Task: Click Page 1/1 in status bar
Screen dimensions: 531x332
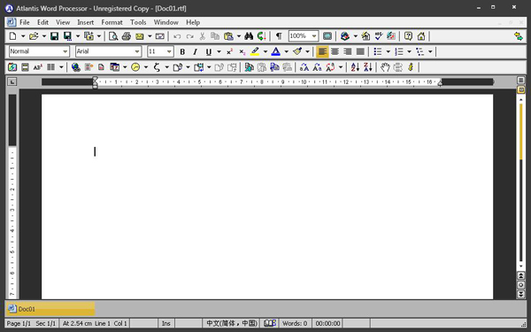Action: pyautogui.click(x=19, y=323)
